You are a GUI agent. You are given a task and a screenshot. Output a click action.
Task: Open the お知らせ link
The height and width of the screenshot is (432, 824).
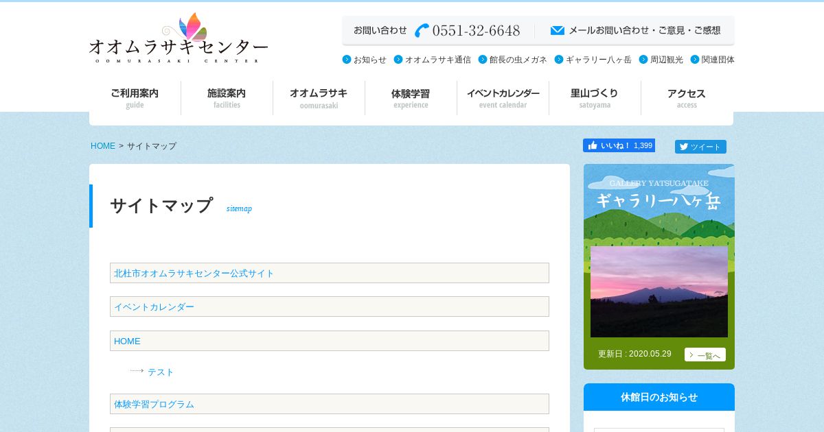(x=370, y=60)
